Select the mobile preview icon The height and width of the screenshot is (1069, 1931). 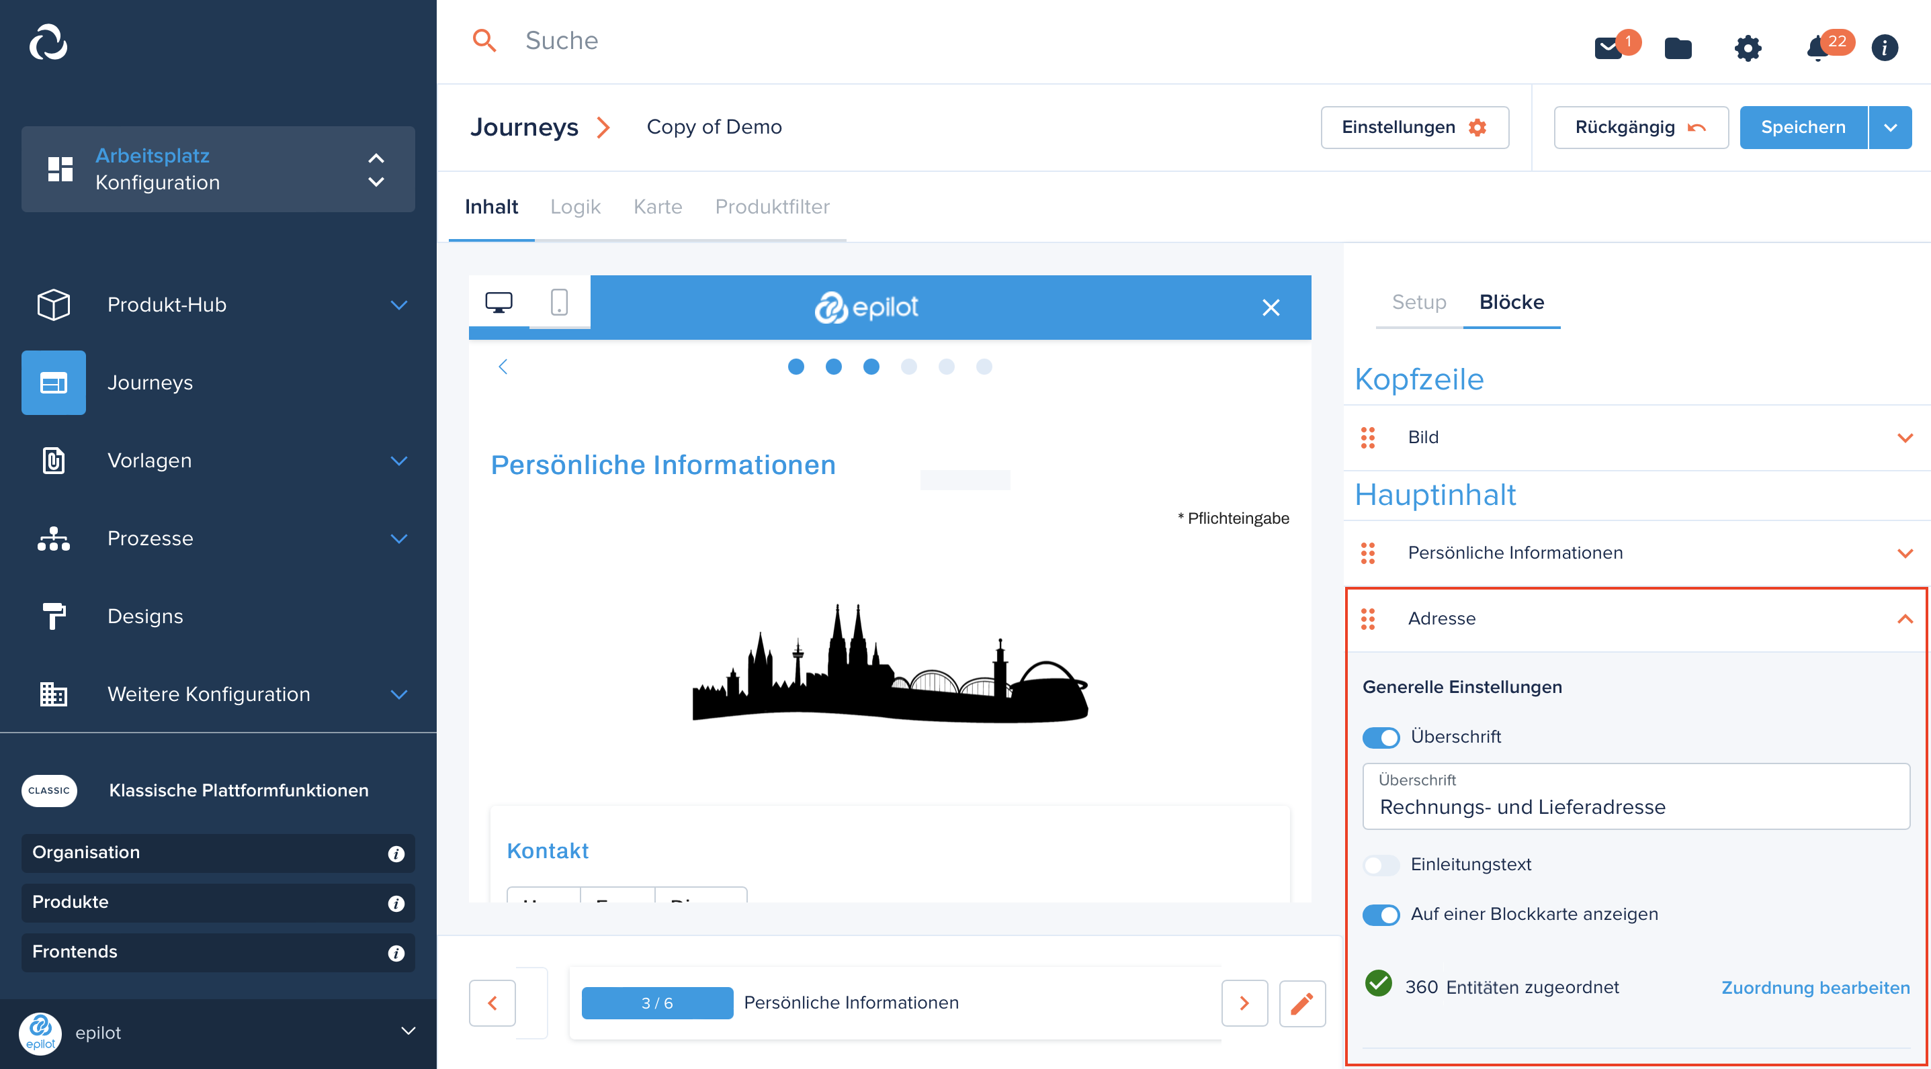coord(559,303)
